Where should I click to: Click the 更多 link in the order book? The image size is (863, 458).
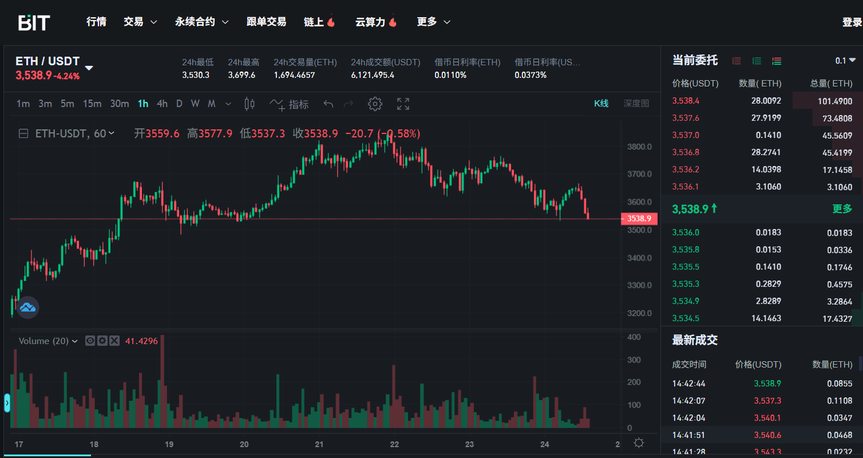pos(842,209)
